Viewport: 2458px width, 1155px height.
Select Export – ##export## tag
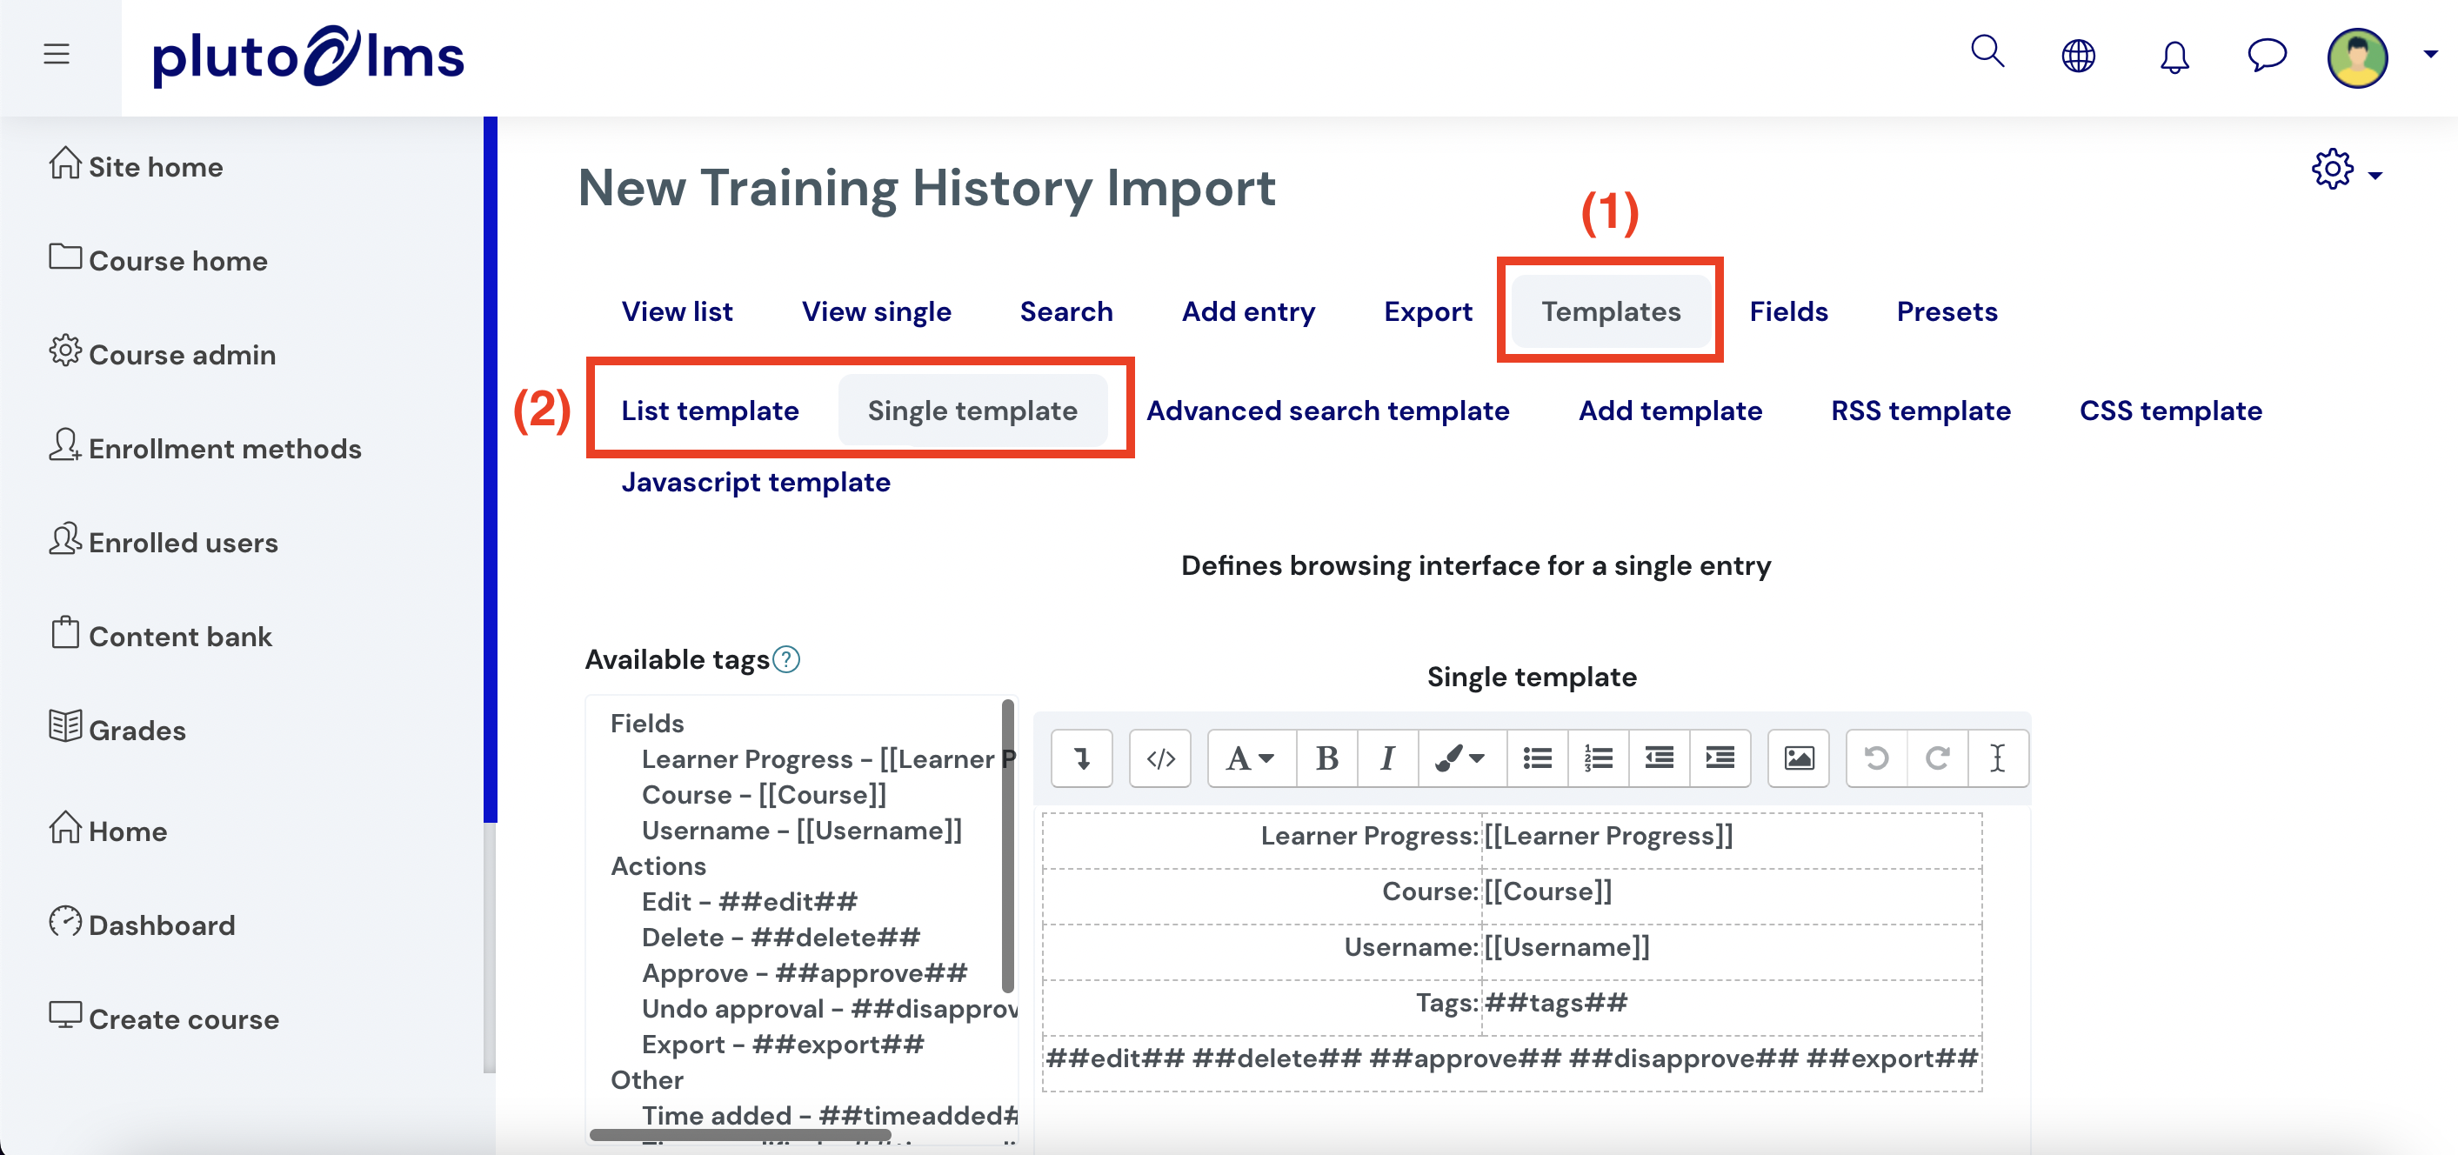[x=783, y=1045]
